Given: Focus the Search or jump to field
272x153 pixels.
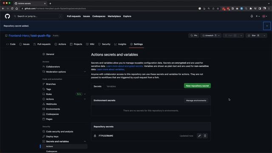Looking at the screenshot, I should [x=38, y=16].
